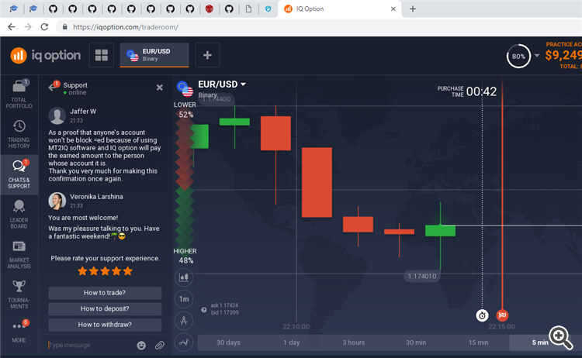Image resolution: width=582 pixels, height=358 pixels.
Task: Click the practice account balance $9,249
Action: (563, 56)
